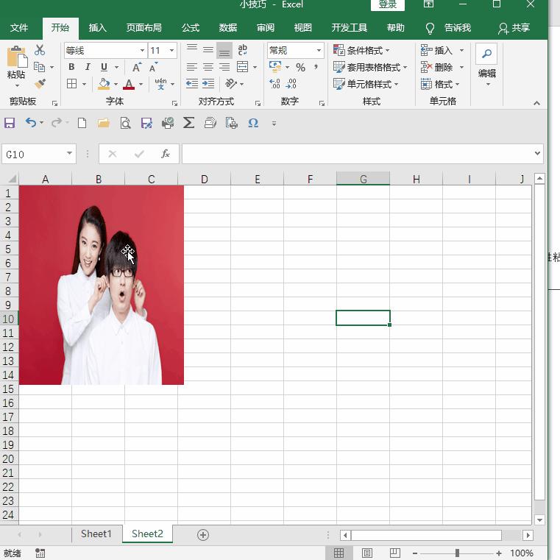Align text right
560x560 pixels.
pos(224,67)
